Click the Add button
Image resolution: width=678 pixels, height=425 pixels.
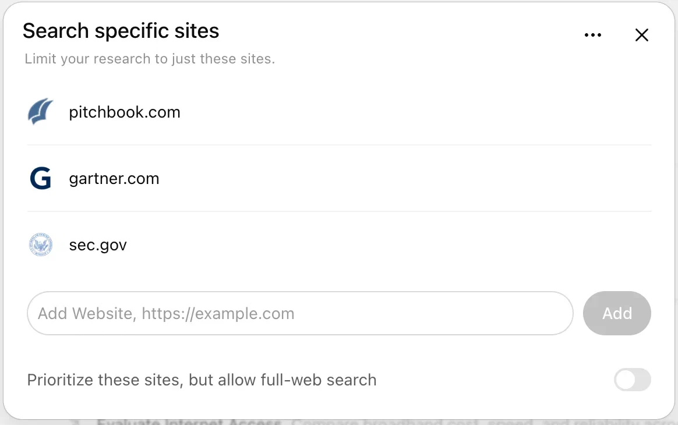[x=617, y=313]
